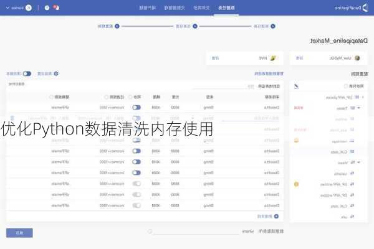Click the circle beside the filter rule header
Image resolution: width=374 pixels, height=249 pixels.
107,97
